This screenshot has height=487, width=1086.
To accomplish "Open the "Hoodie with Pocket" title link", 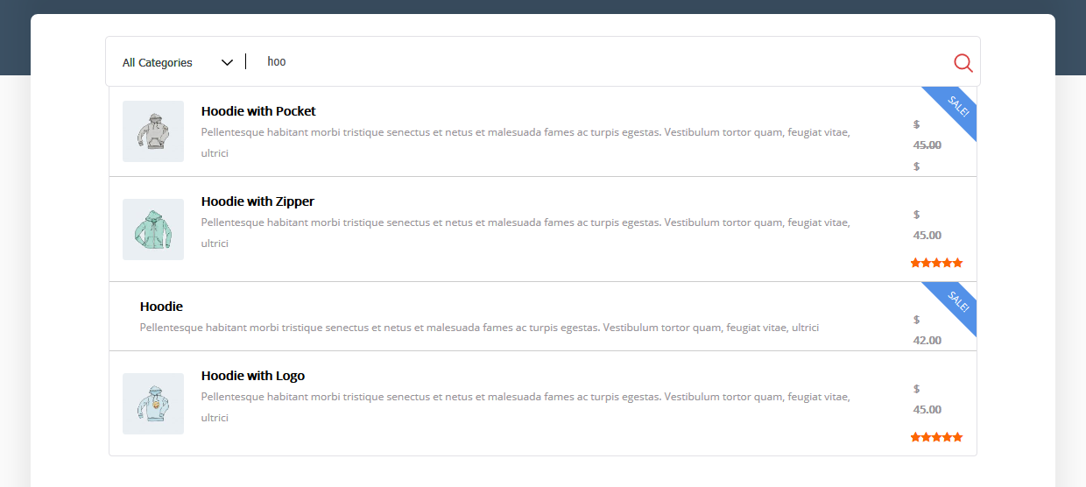I will click(258, 111).
